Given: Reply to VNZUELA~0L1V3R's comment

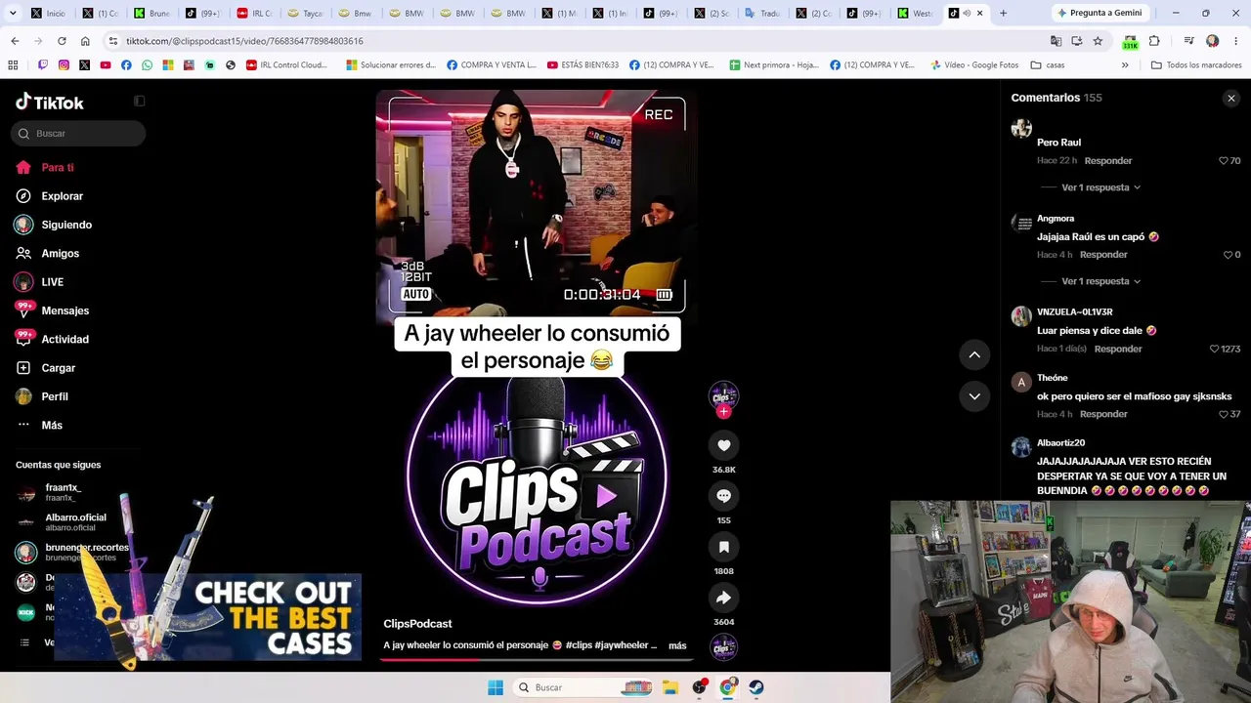Looking at the screenshot, I should [1118, 349].
